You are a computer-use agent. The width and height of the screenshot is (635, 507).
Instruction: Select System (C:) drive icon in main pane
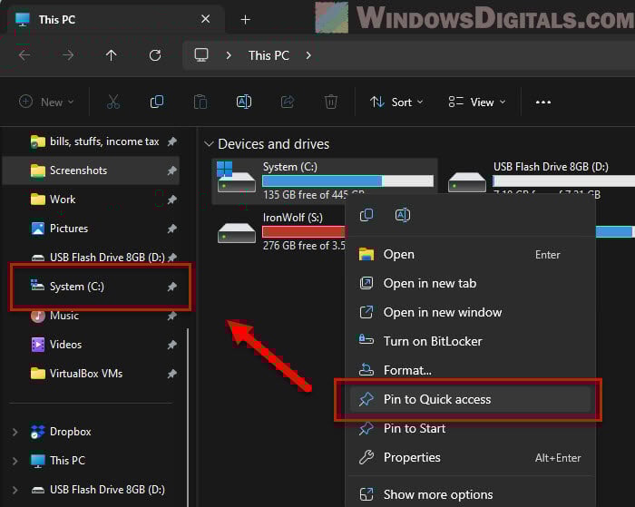click(x=236, y=179)
